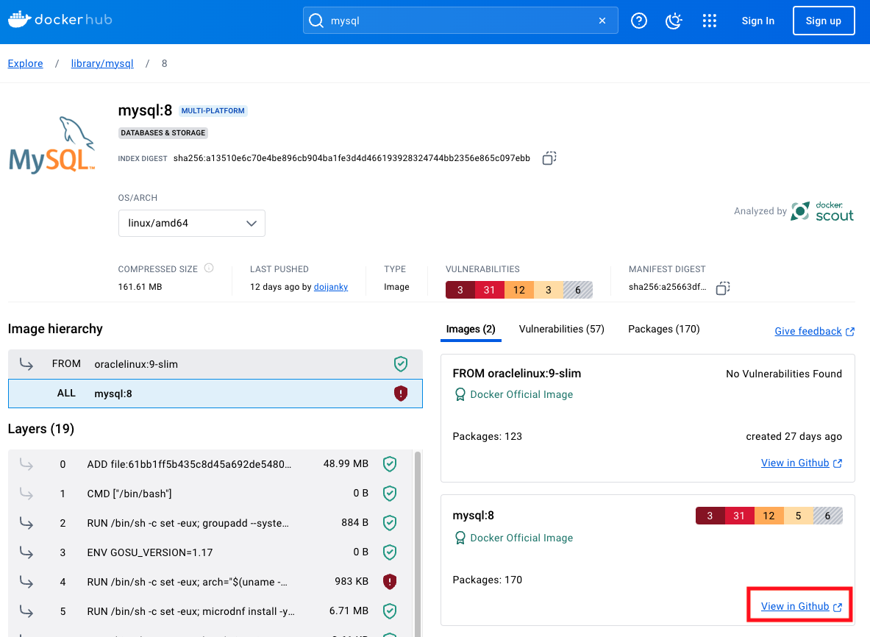This screenshot has height=637, width=870.
Task: Select FROM oraclelinux:9-slim hierarchy row
Action: (215, 364)
